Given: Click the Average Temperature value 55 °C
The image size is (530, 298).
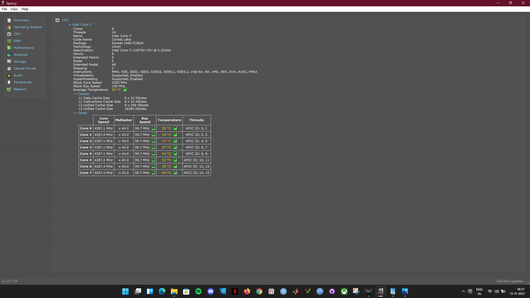Looking at the screenshot, I should point(116,90).
